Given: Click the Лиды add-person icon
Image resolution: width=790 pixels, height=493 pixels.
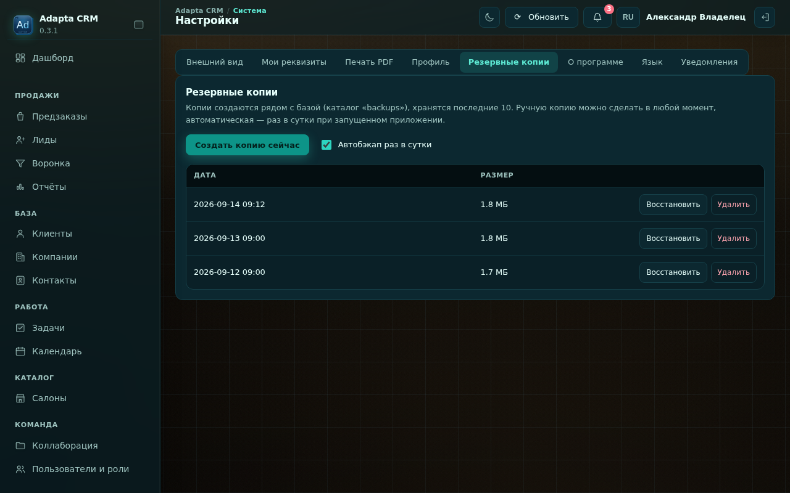Looking at the screenshot, I should [x=20, y=140].
